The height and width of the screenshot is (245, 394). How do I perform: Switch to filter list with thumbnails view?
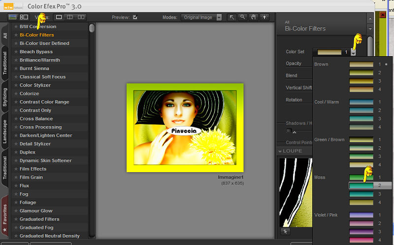(24, 17)
